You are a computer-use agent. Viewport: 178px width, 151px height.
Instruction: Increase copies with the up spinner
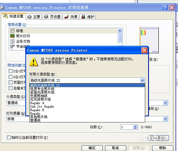(x=135, y=126)
